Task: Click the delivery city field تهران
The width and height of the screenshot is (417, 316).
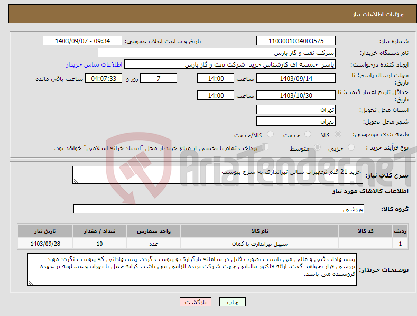Action: 296,122
